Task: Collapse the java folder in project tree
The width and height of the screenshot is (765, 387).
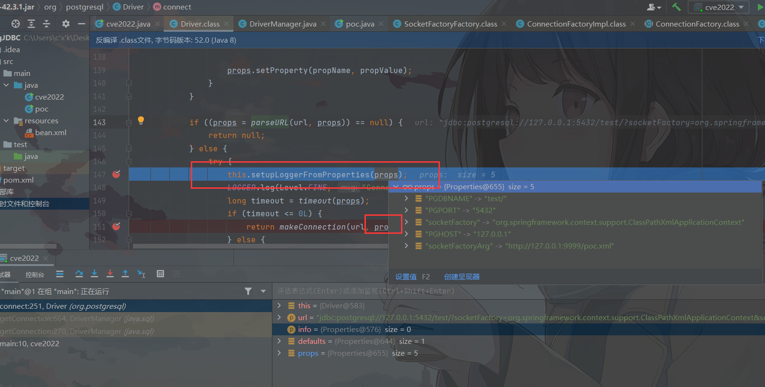Action: pos(6,85)
